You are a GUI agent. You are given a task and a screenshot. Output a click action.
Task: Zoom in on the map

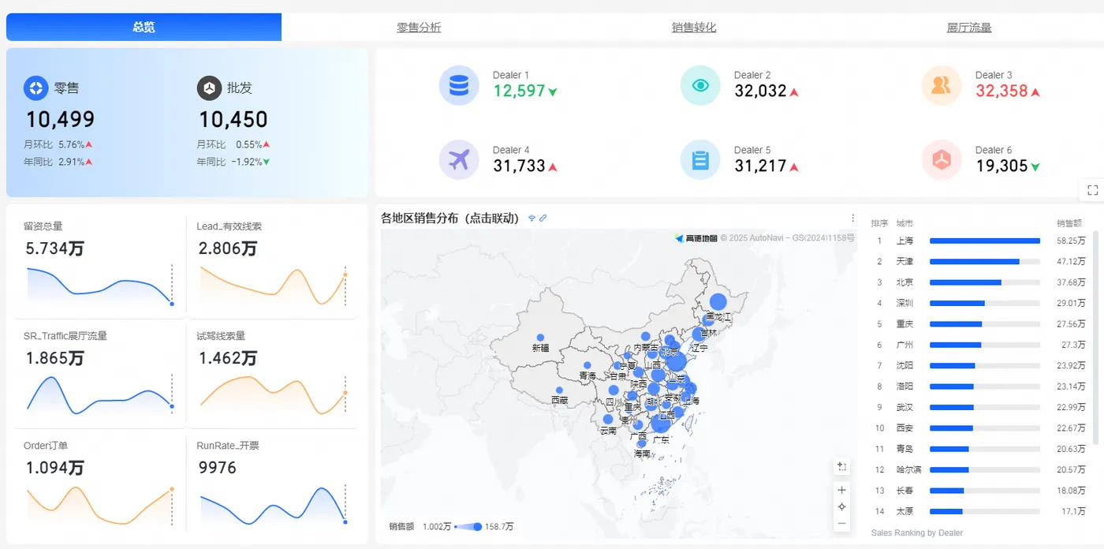[842, 490]
